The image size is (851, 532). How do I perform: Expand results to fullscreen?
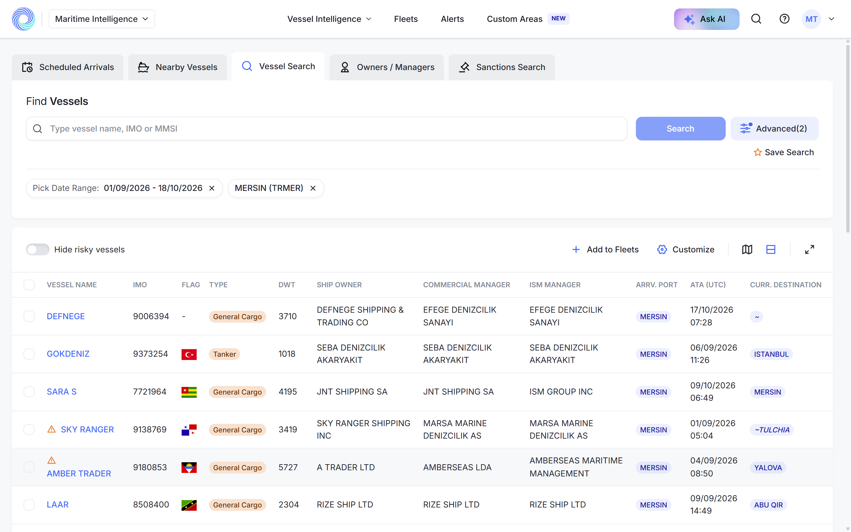coord(809,249)
